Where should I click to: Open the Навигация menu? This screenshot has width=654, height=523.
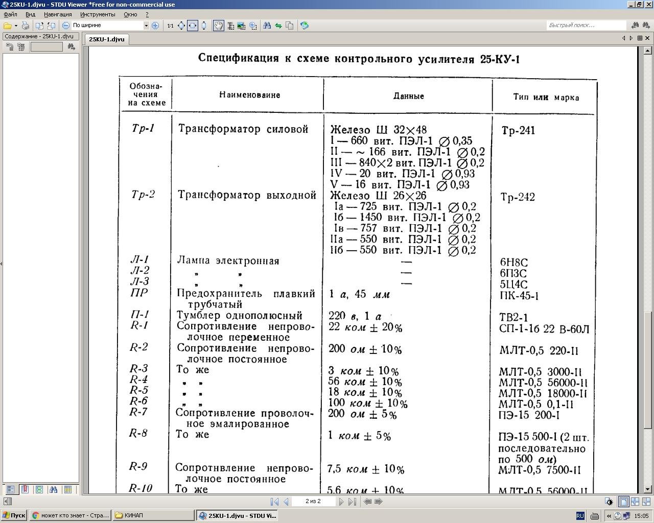(58, 14)
